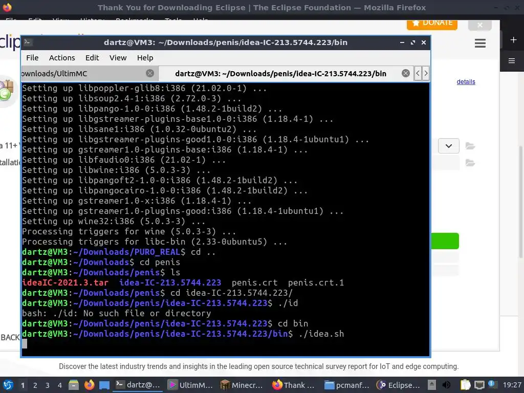Close the Downloads/UltimMC terminal tab

tap(150, 73)
